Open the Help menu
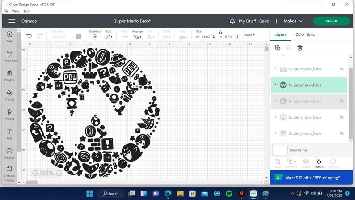 pyautogui.click(x=26, y=11)
